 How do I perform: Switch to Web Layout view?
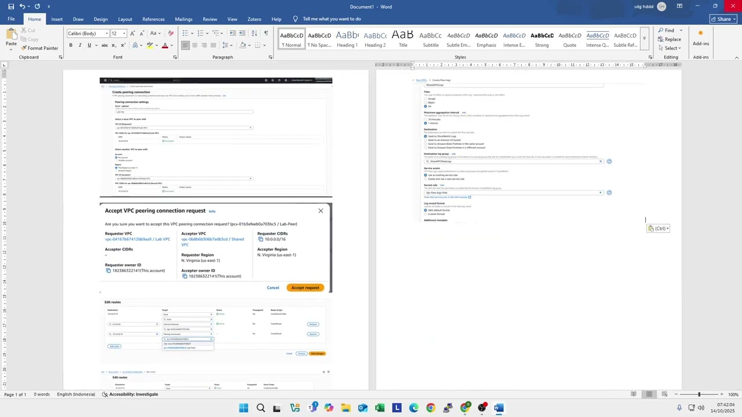pos(664,394)
